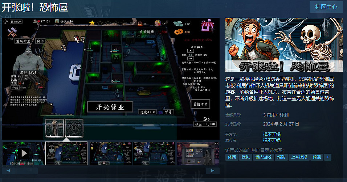Open publisher link 揭不开锅 beside 发行商

[272, 140]
